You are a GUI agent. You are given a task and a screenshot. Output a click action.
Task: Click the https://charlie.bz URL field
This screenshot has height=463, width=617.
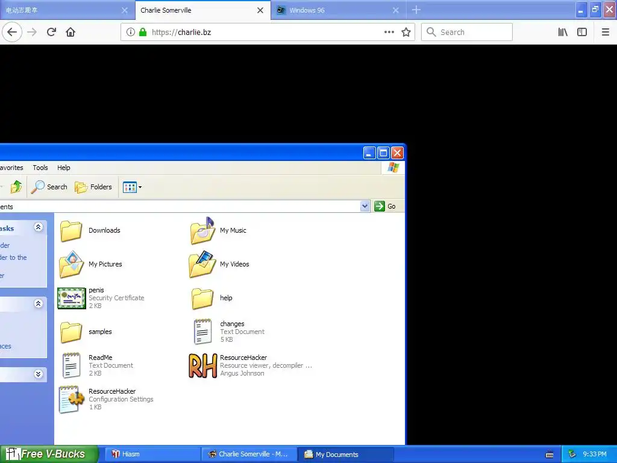coord(268,33)
